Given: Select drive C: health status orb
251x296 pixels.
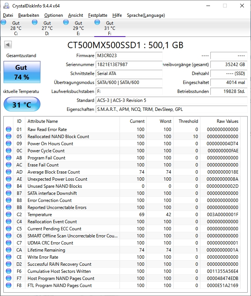Looking at the screenshot, I should tap(3, 22).
